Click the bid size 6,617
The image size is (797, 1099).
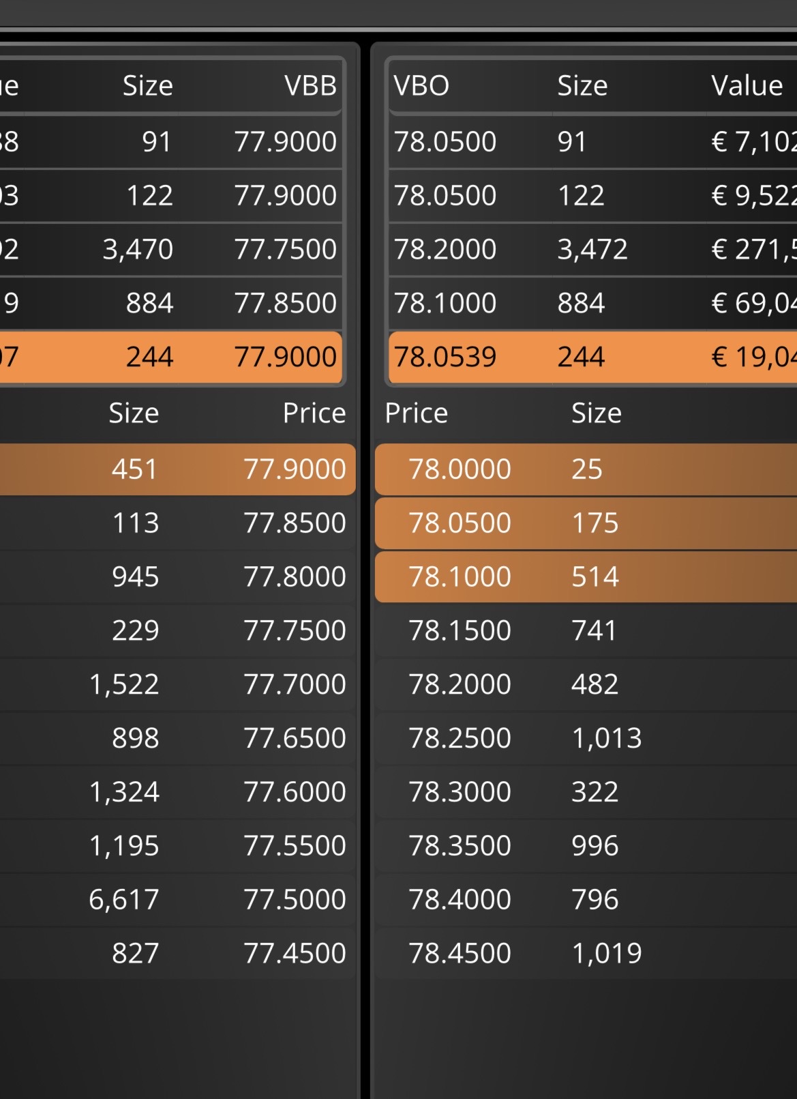pyautogui.click(x=124, y=900)
